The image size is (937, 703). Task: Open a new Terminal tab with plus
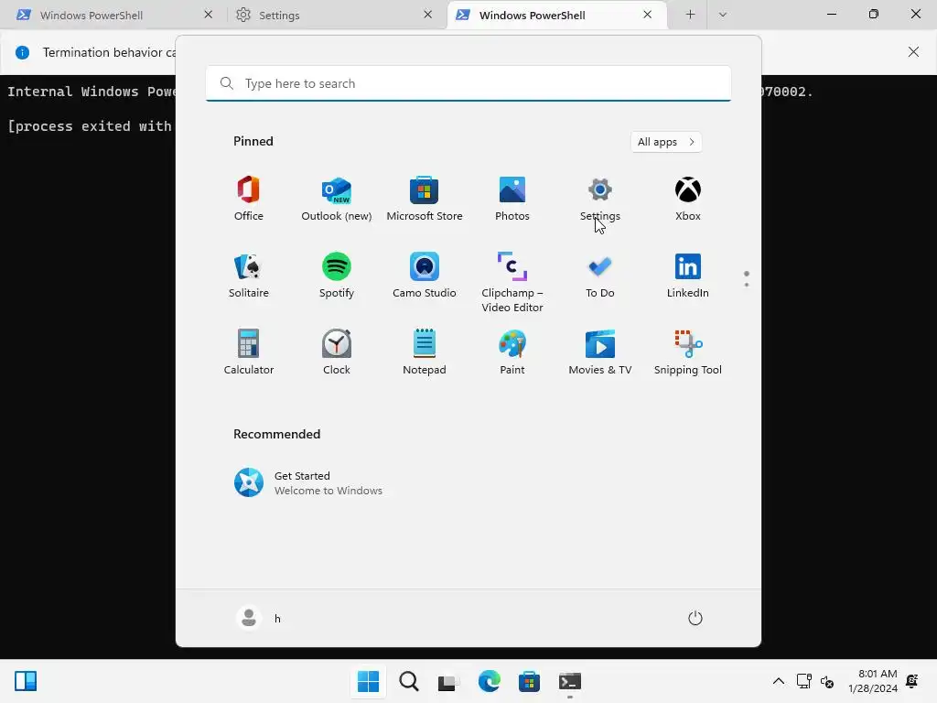(690, 15)
